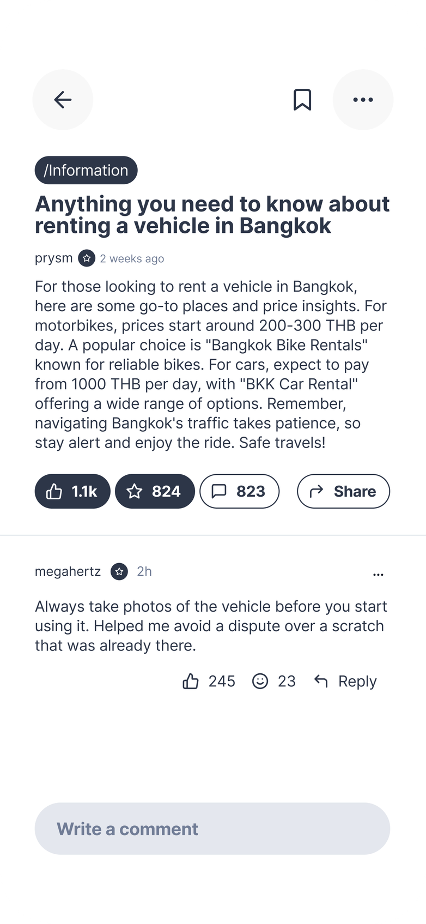Screen dimensions: 426x924
Task: Open the /Information category tag
Action: (x=86, y=170)
